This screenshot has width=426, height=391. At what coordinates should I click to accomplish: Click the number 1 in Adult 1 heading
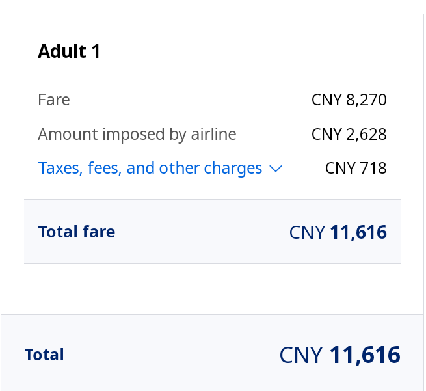pos(96,51)
